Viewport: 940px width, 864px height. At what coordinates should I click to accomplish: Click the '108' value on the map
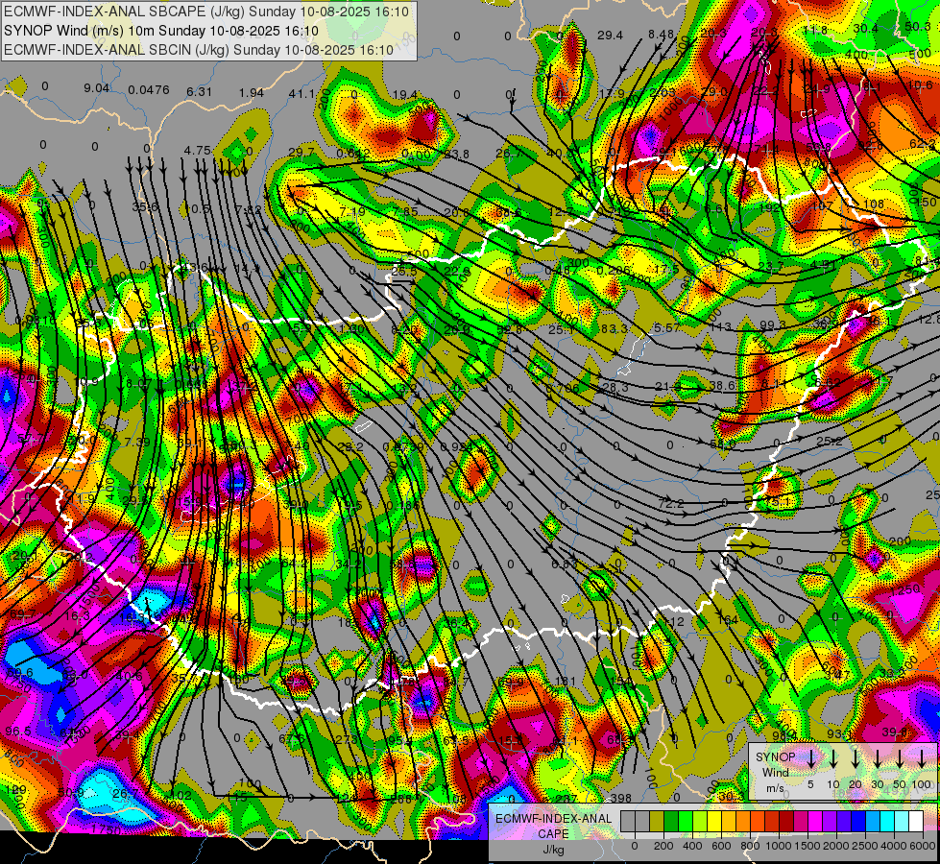873,204
